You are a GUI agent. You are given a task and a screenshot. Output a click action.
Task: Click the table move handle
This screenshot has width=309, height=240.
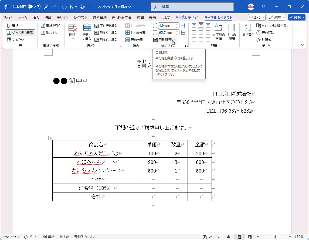coord(50,138)
